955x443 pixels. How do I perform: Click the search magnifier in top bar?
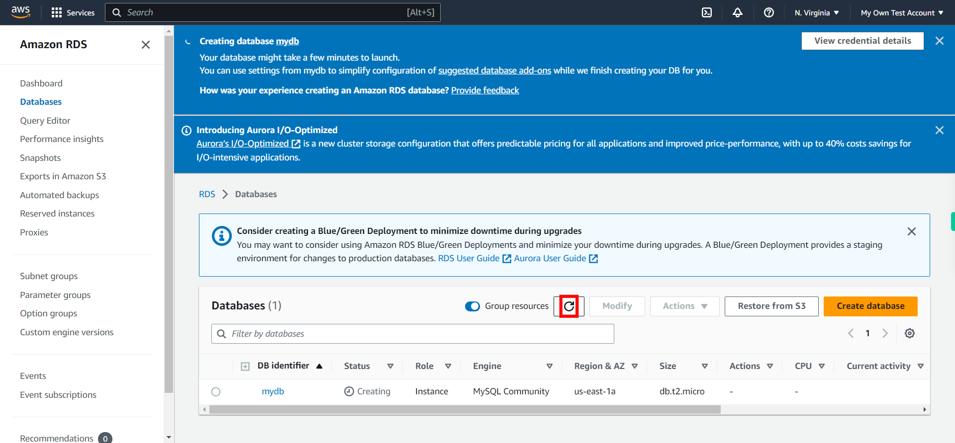[117, 12]
